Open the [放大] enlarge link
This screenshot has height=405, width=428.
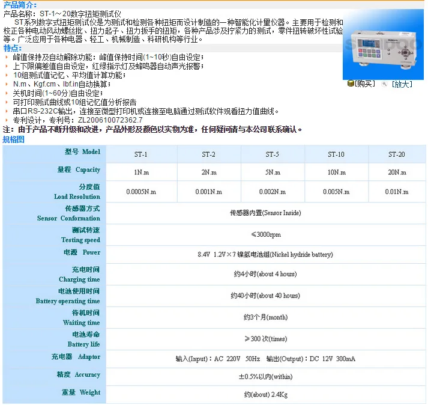point(402,84)
